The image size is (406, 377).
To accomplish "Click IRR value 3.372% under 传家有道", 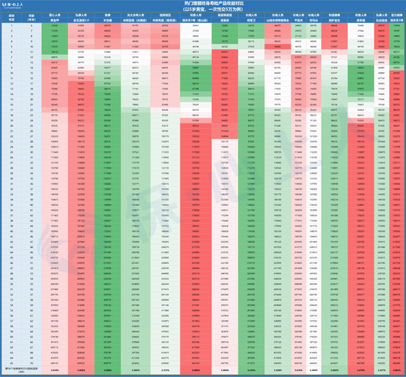I will point(165,370).
